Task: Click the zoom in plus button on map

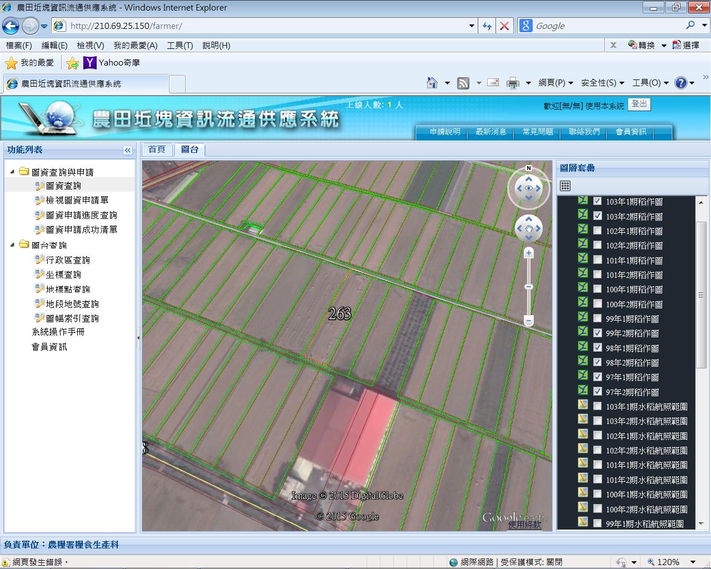Action: coord(529,253)
